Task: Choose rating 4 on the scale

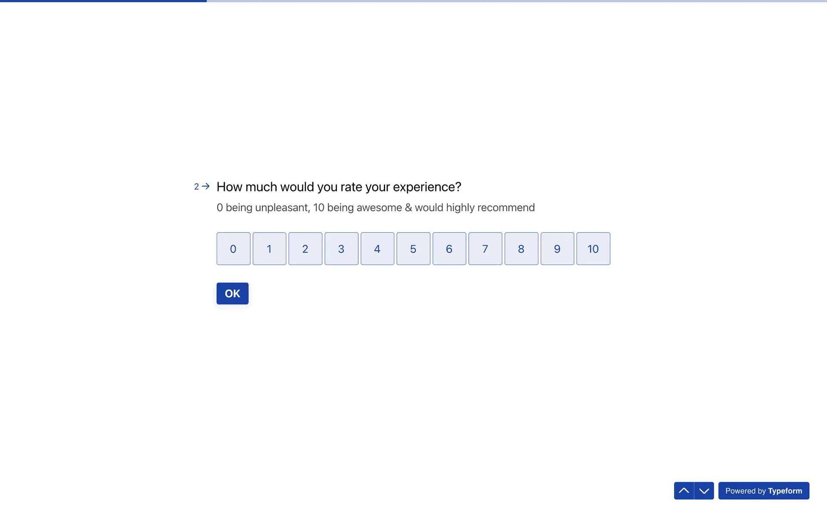Action: click(x=377, y=249)
